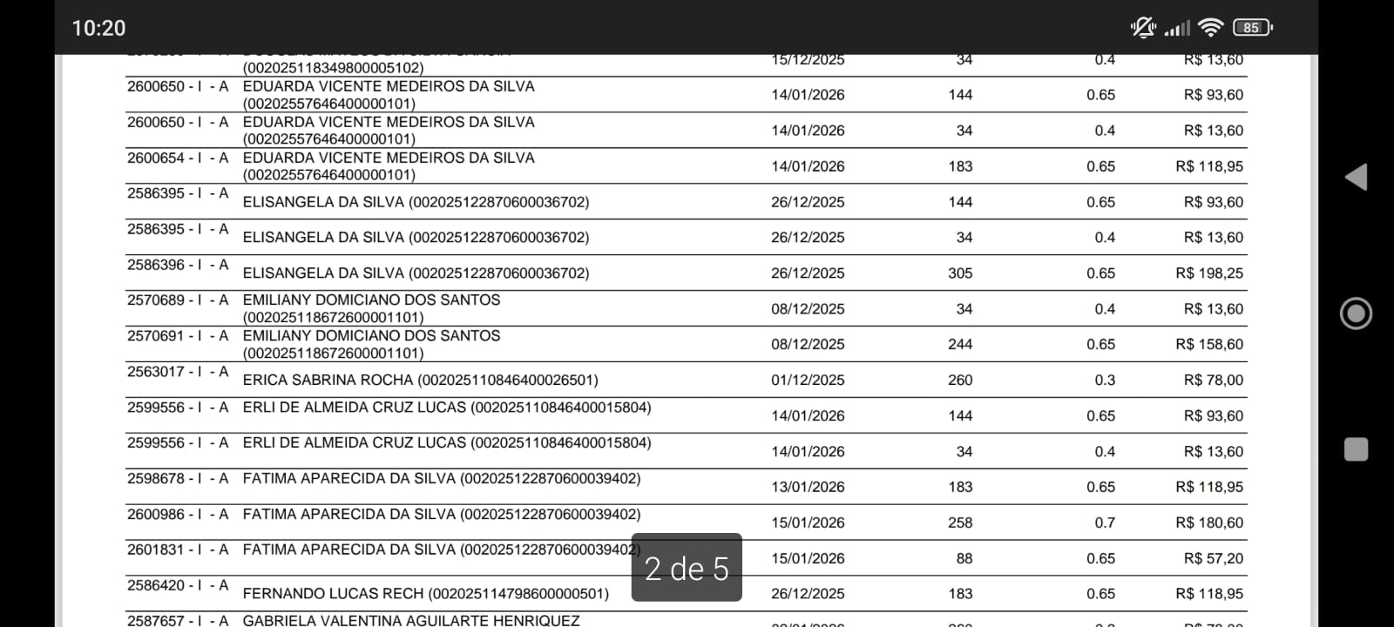Select document code 2586420 - I - A
The width and height of the screenshot is (1394, 627).
(x=178, y=586)
